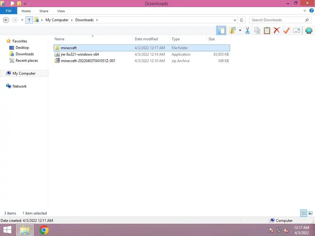The height and width of the screenshot is (236, 315).
Task: Click the Downloads breadcrumb segment
Action: pos(84,20)
